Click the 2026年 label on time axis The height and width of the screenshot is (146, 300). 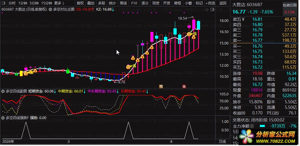point(8,142)
